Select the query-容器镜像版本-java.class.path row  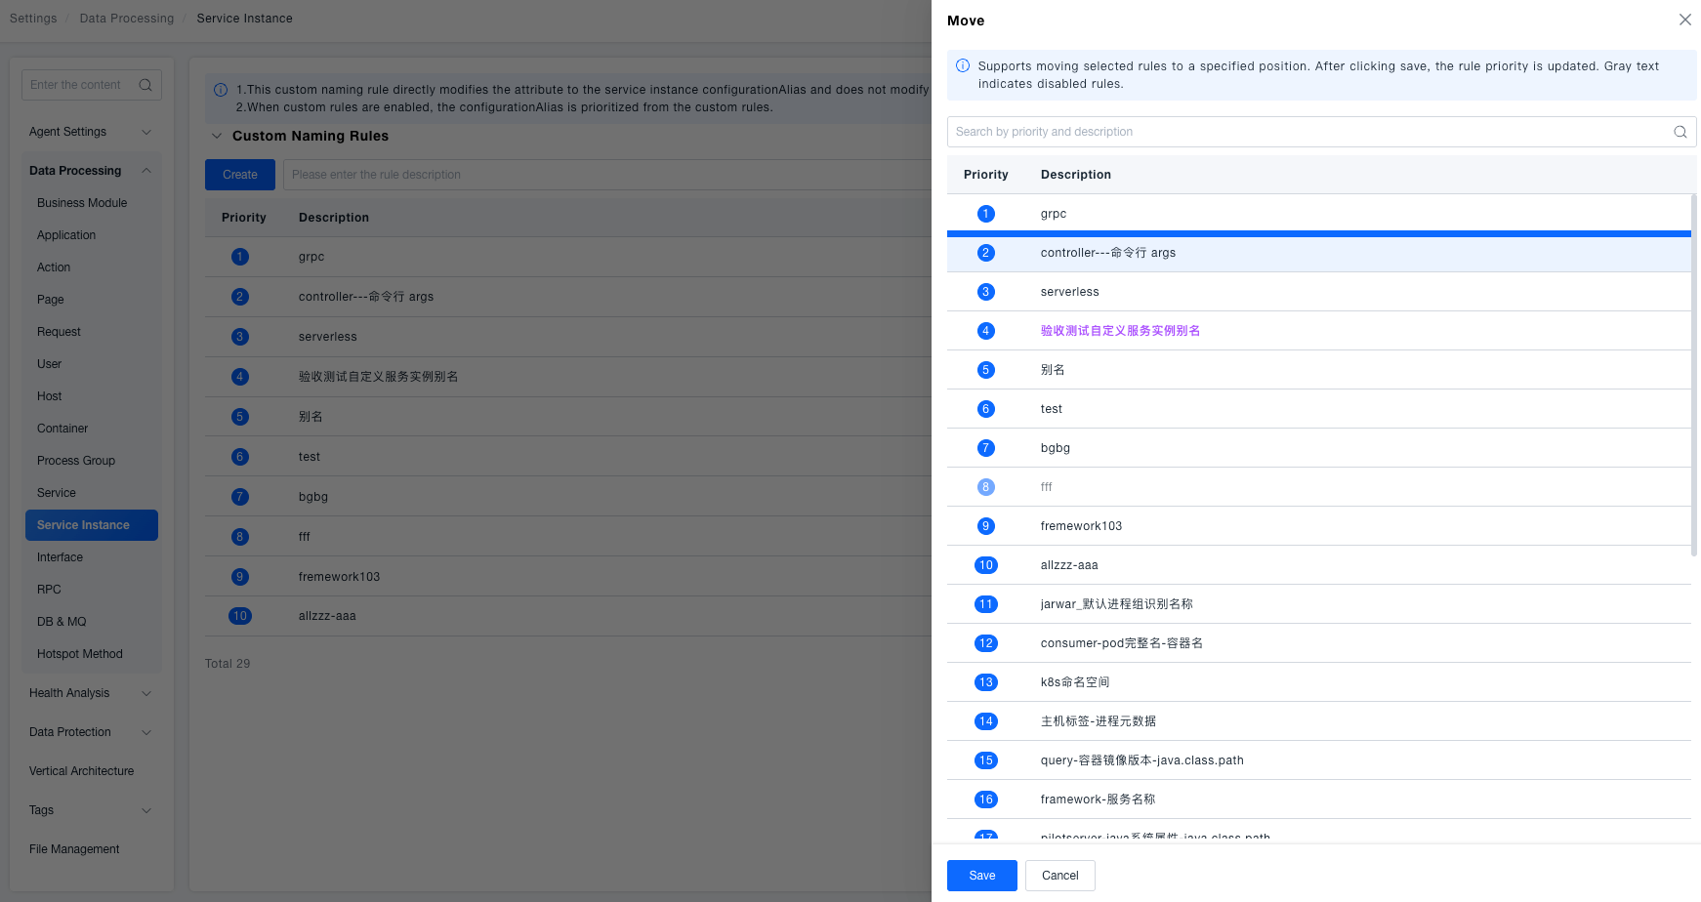[1319, 760]
